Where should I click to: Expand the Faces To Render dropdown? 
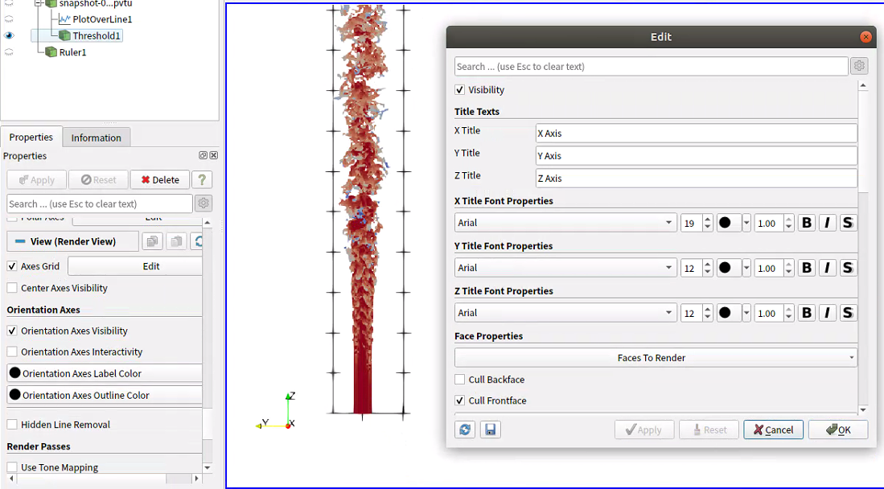(656, 358)
